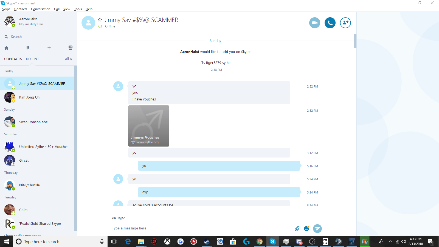Open Niall/Chuckle conversation

(37, 185)
